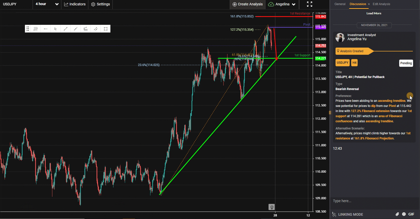This screenshot has height=219, width=420.
Task: Click the fullscreen expand icon
Action: click(310, 4)
